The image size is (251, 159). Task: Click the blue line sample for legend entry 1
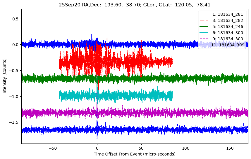coord(204,14)
